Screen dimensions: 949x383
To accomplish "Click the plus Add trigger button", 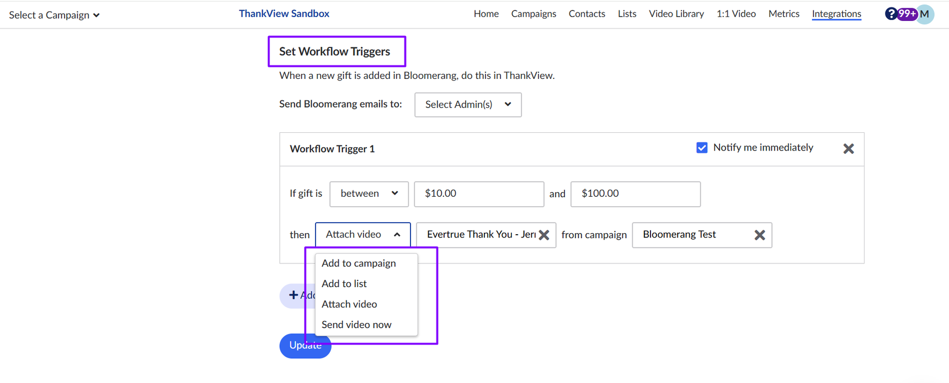I will (298, 296).
